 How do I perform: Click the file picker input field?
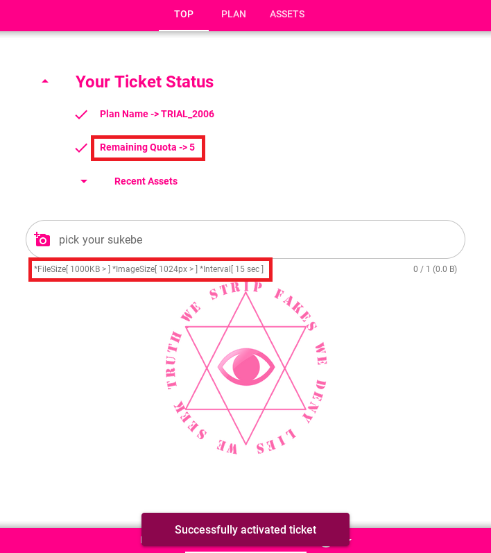pyautogui.click(x=245, y=239)
